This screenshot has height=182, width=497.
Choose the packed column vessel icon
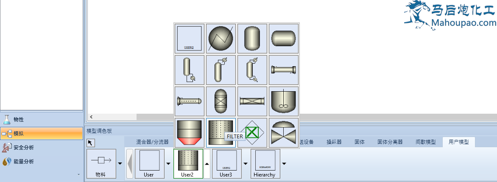coord(221,101)
